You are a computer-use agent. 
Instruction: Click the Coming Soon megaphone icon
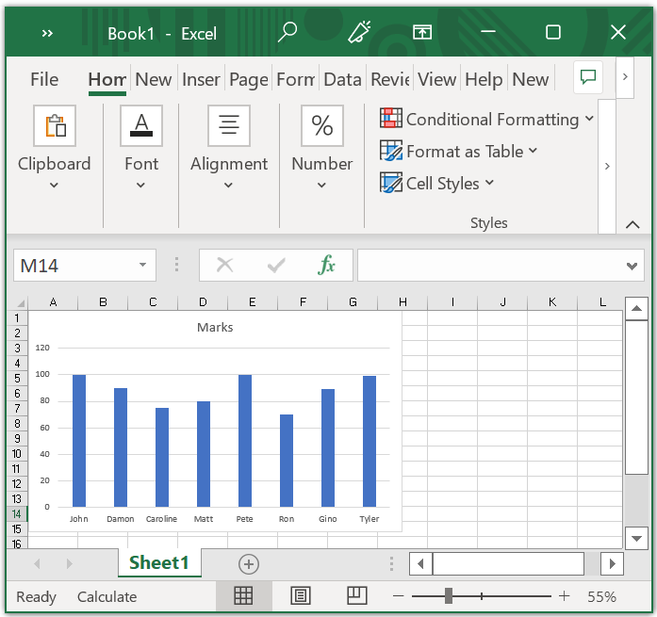pyautogui.click(x=359, y=32)
